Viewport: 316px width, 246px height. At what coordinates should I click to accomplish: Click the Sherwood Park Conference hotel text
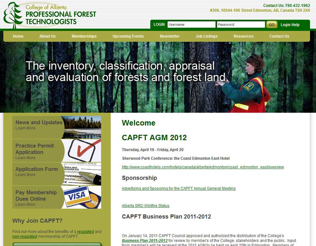click(176, 158)
